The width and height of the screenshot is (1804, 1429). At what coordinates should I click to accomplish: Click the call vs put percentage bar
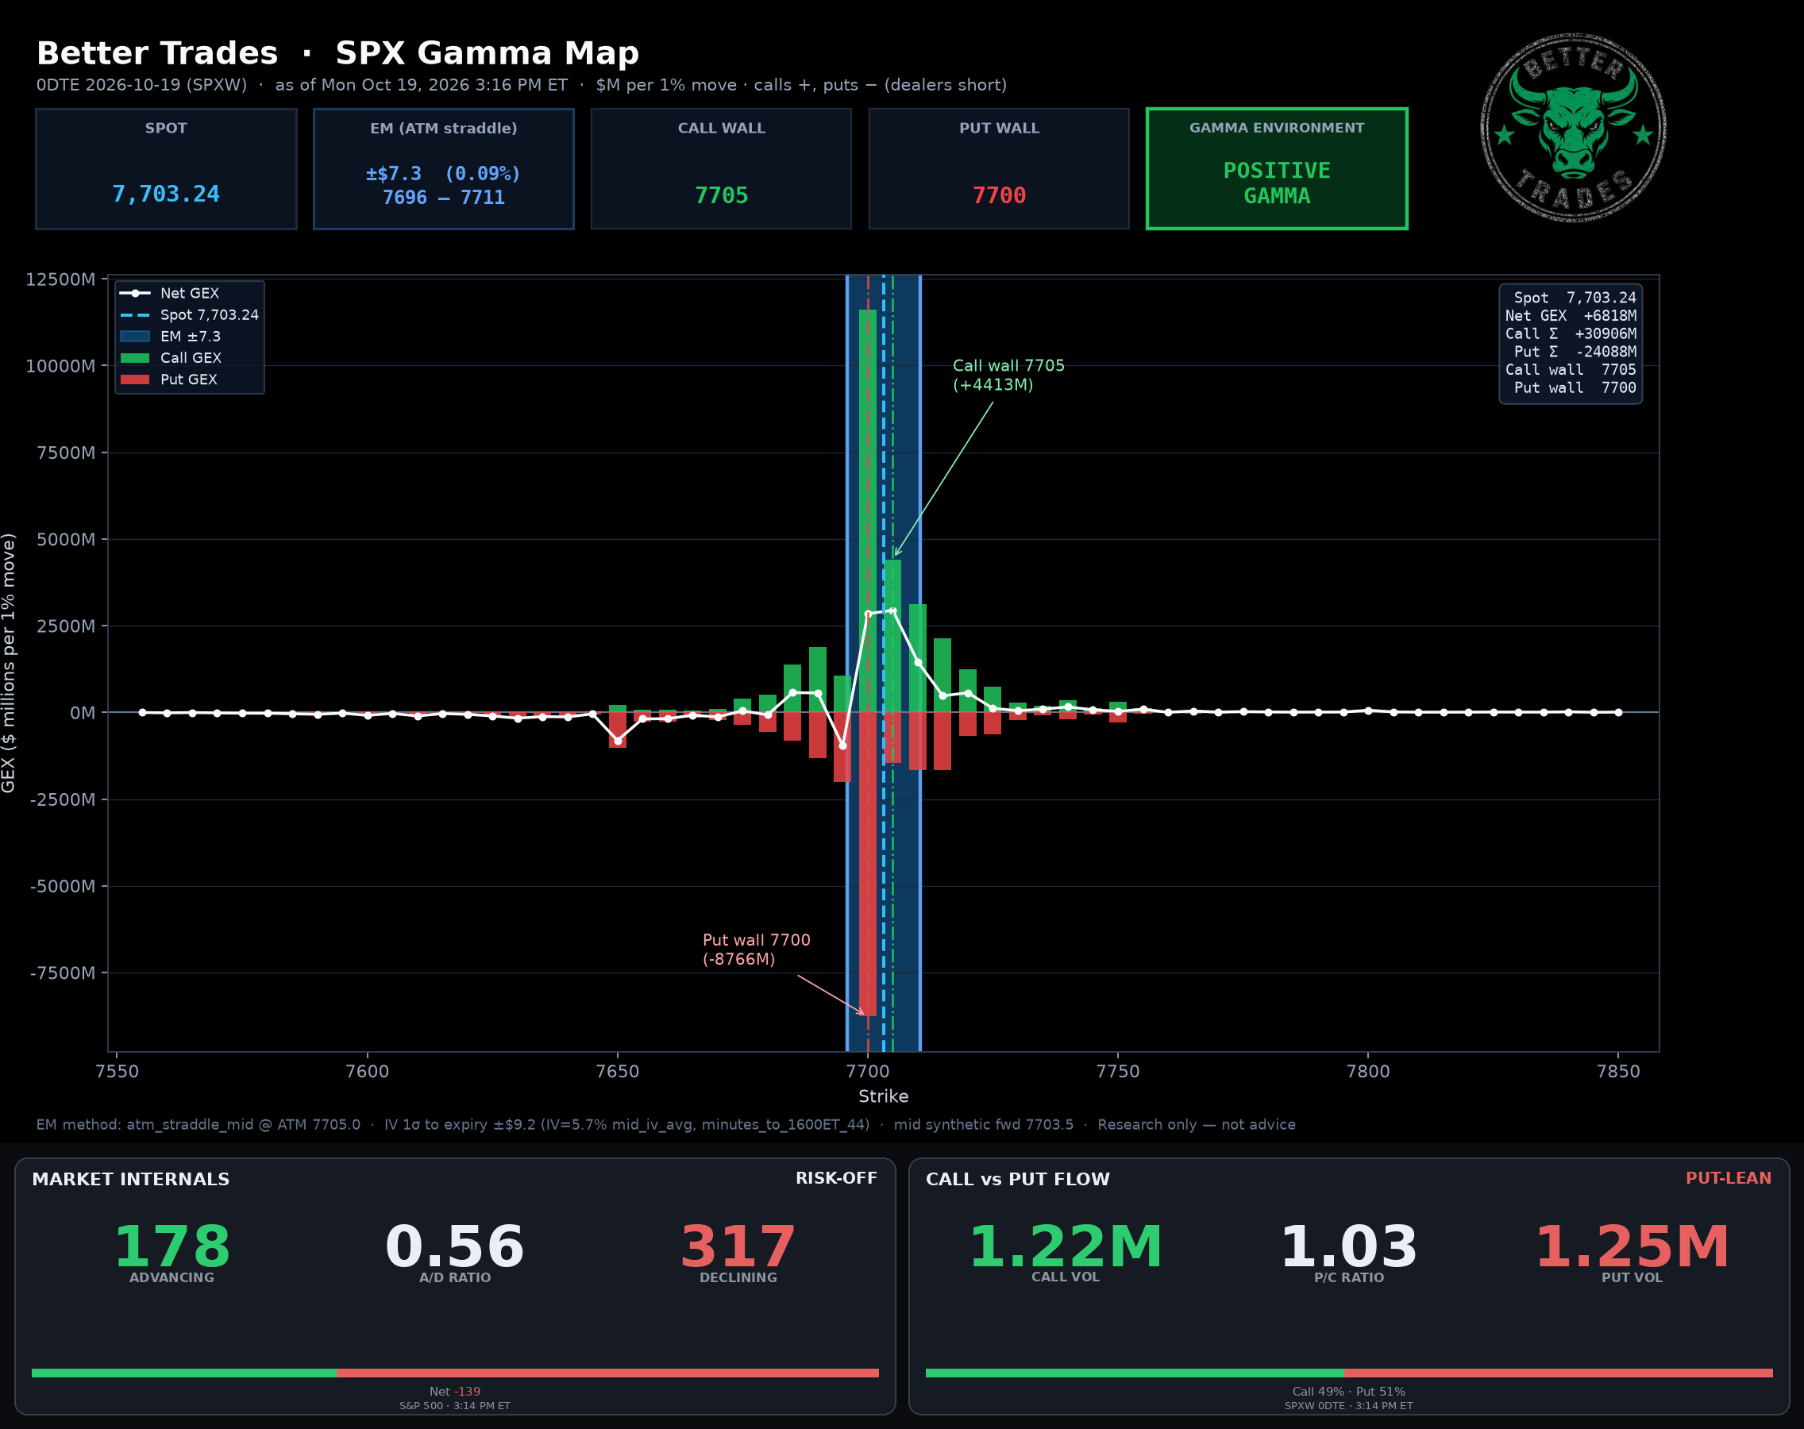[x=1349, y=1373]
